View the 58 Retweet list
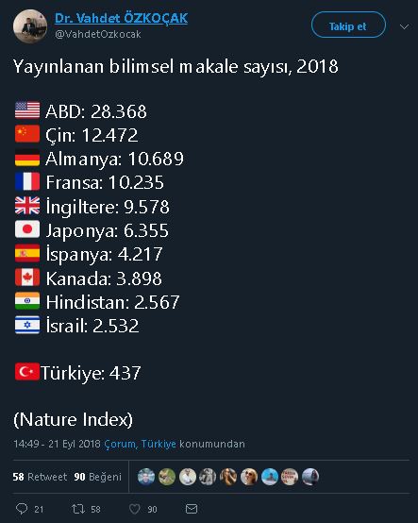The width and height of the screenshot is (418, 523). [40, 477]
